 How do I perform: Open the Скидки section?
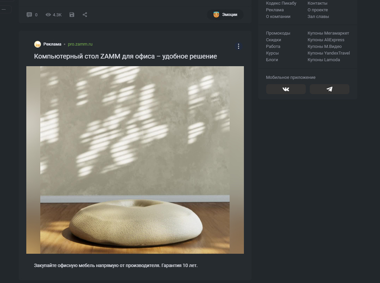point(274,40)
